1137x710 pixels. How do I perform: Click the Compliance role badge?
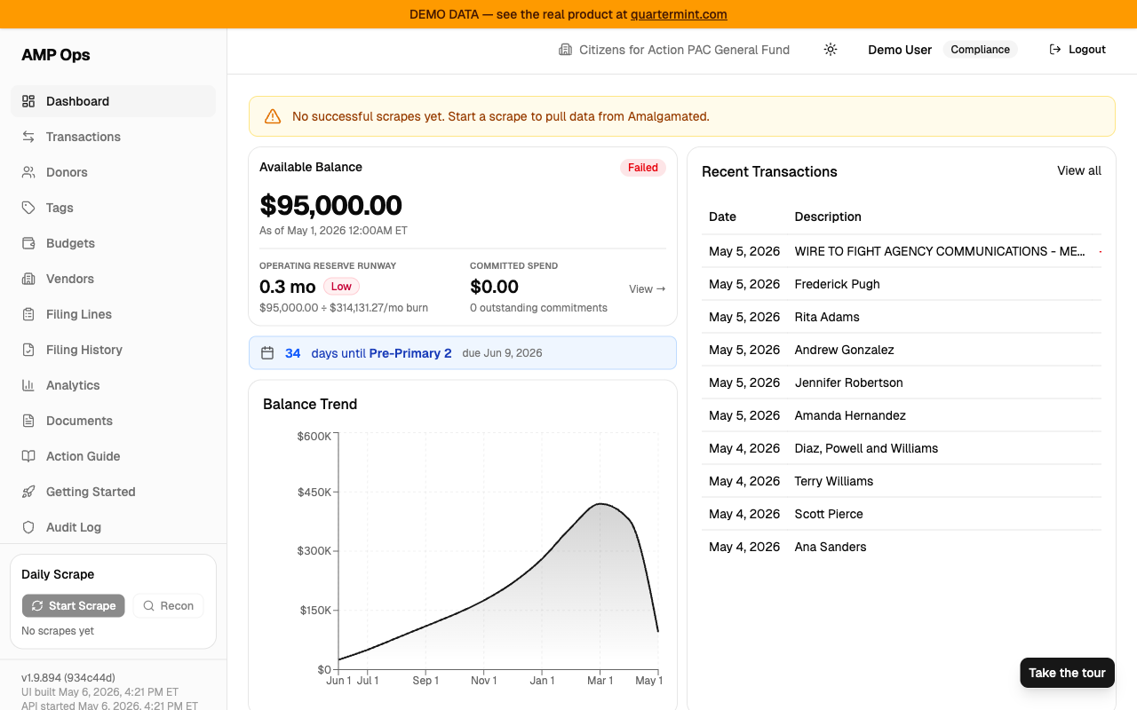tap(981, 50)
